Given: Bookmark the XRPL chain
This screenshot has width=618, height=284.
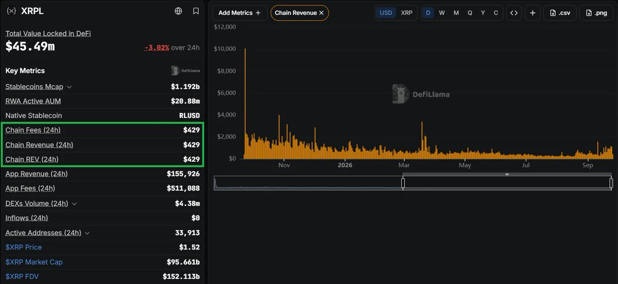Looking at the screenshot, I should point(196,11).
